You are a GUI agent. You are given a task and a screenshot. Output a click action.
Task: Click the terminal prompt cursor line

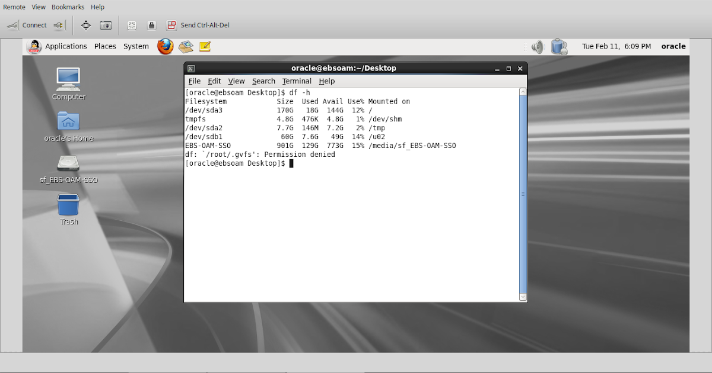click(x=239, y=163)
